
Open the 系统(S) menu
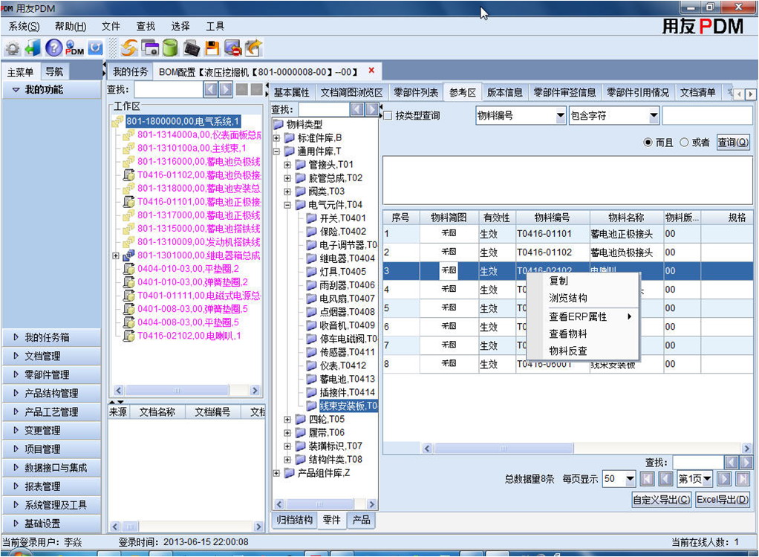24,27
